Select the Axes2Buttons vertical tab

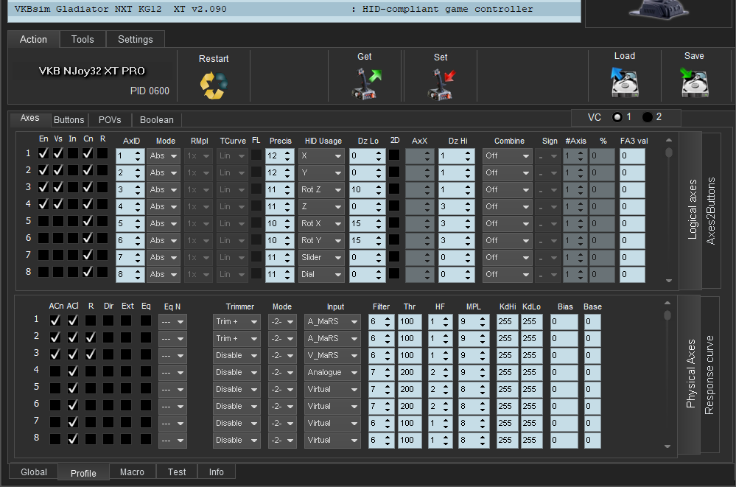[711, 211]
